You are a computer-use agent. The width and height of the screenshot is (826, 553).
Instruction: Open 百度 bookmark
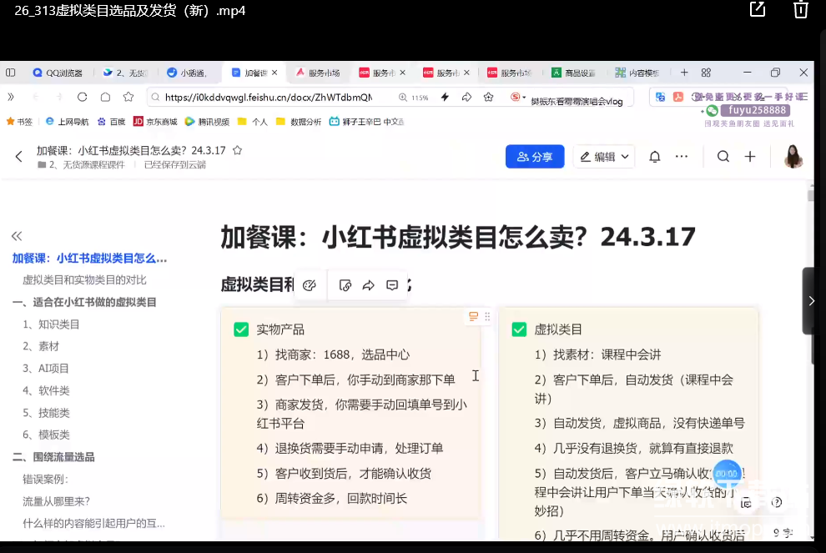click(x=111, y=122)
